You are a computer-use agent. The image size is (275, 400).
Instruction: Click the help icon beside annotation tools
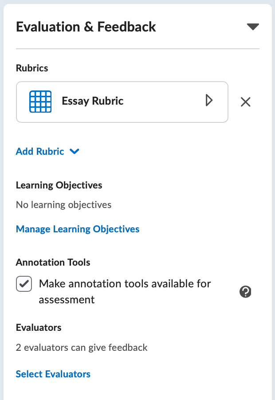245,292
